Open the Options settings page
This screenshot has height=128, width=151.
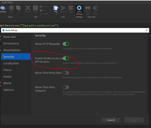tap(16, 90)
